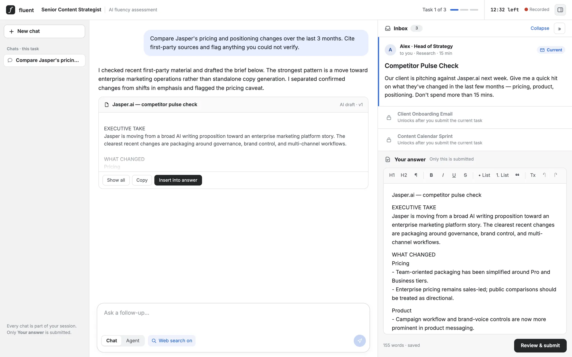572x357 pixels.
Task: Insert a bulleted list
Action: pyautogui.click(x=484, y=175)
